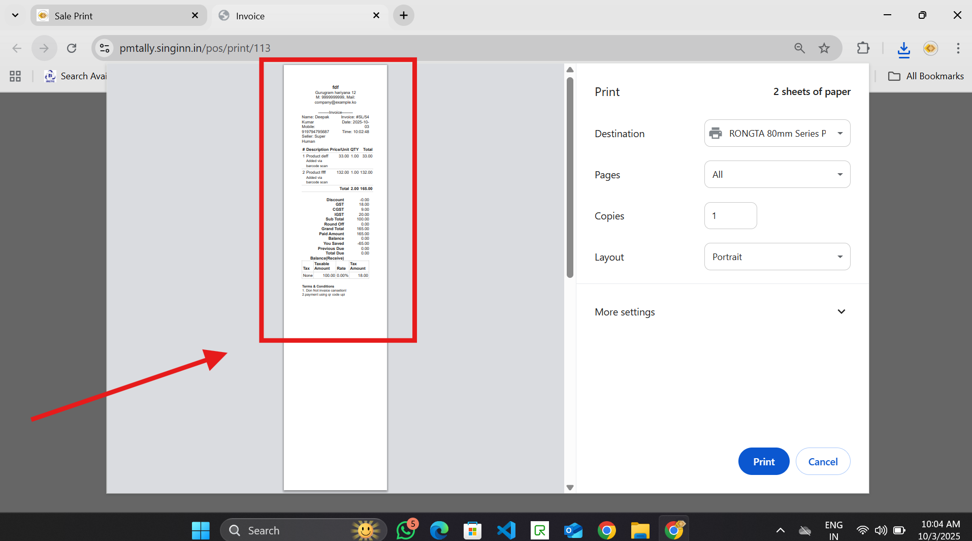Reload the current page
The height and width of the screenshot is (541, 972).
[x=72, y=48]
